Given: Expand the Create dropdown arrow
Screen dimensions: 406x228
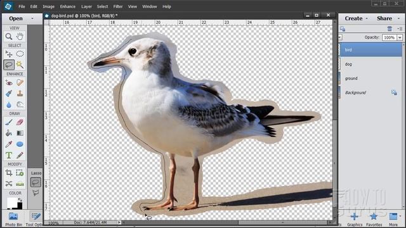Looking at the screenshot, I should pyautogui.click(x=367, y=18).
